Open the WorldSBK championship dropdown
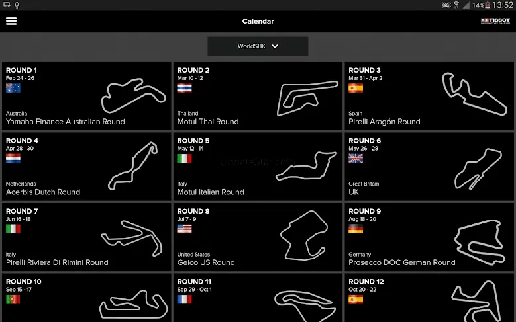516x322 pixels. coord(258,46)
